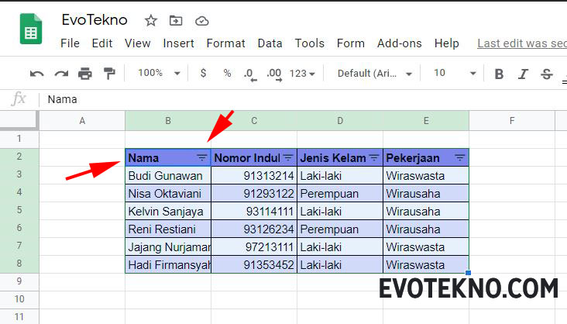Open the Nama column filter
Screen dimensions: 567x324
(x=202, y=157)
